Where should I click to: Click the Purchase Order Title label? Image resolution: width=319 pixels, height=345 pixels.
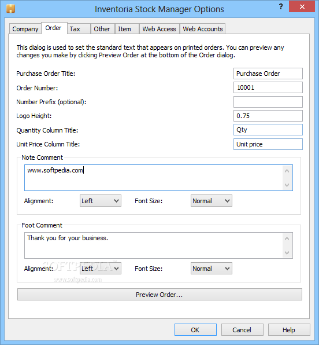click(x=46, y=74)
